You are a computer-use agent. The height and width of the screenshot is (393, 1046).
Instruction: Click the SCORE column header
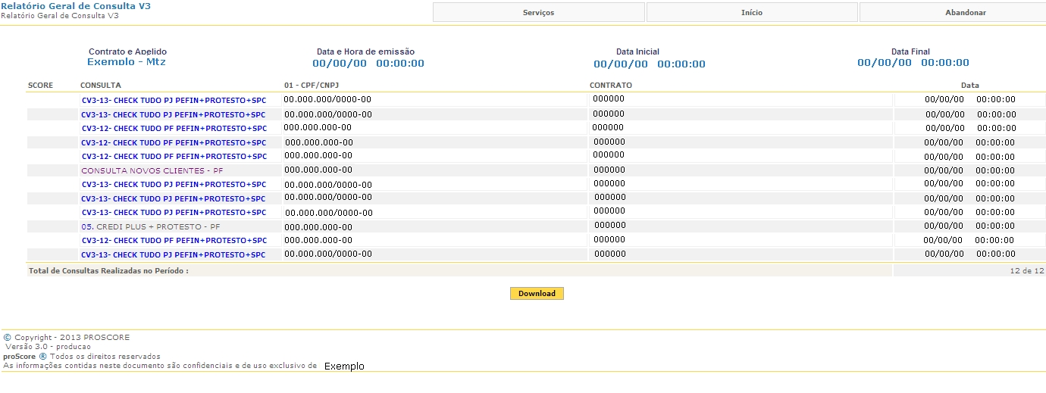pyautogui.click(x=41, y=86)
